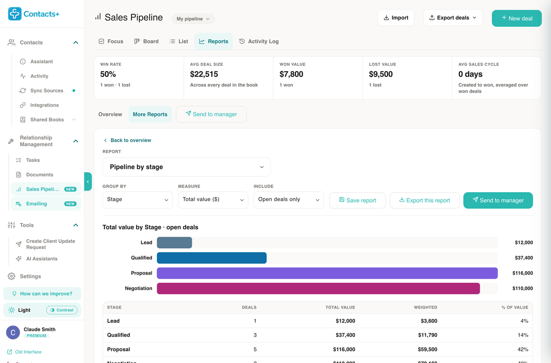Click the AI Assistants sparkle icon
Image resolution: width=551 pixels, height=363 pixels.
coord(18,258)
